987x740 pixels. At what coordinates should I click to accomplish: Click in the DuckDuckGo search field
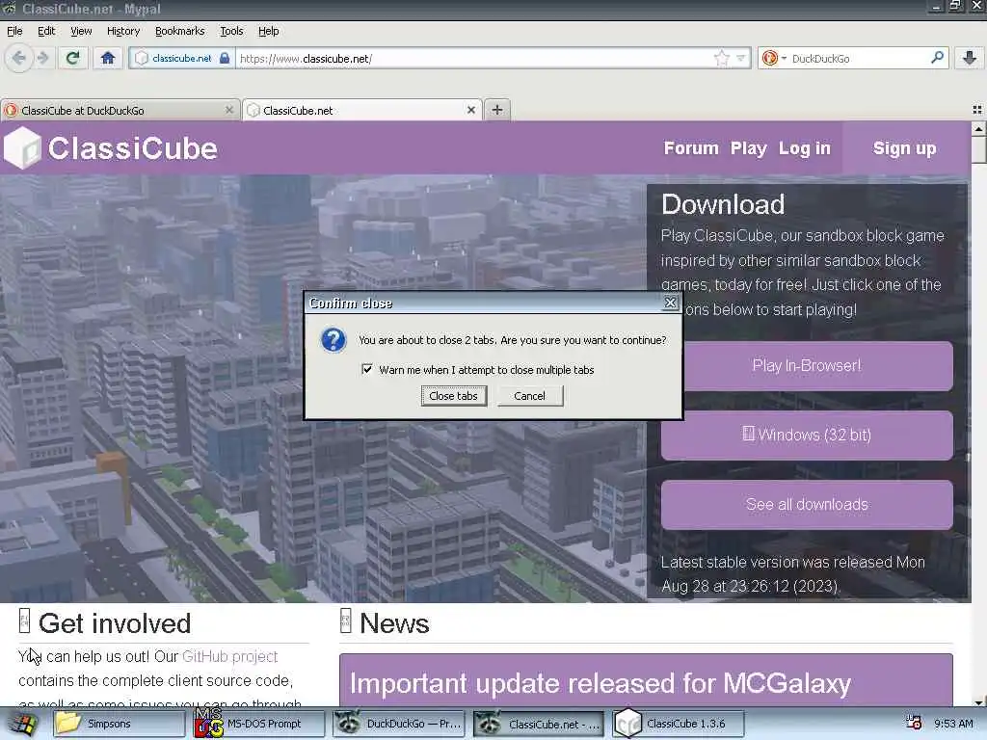[x=859, y=59]
